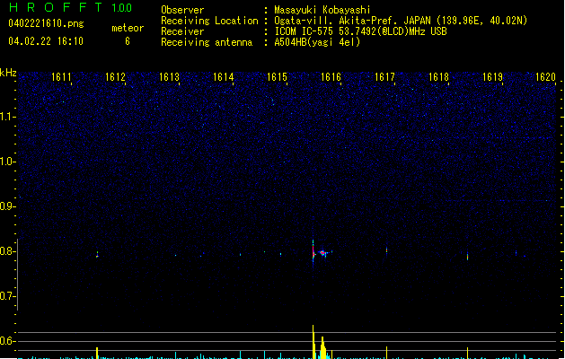The image size is (565, 359).
Task: Select observer name Masayuki Kobayashi
Action: pos(322,10)
